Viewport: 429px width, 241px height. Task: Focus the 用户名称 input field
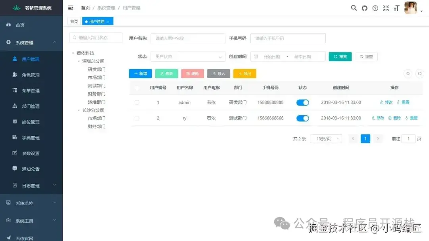pyautogui.click(x=188, y=38)
